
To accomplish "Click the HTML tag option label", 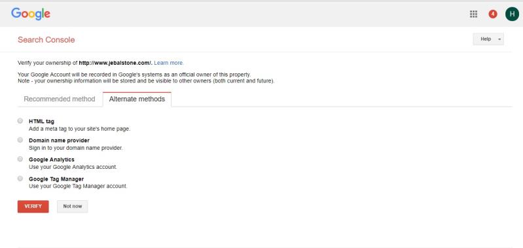I will (41, 121).
